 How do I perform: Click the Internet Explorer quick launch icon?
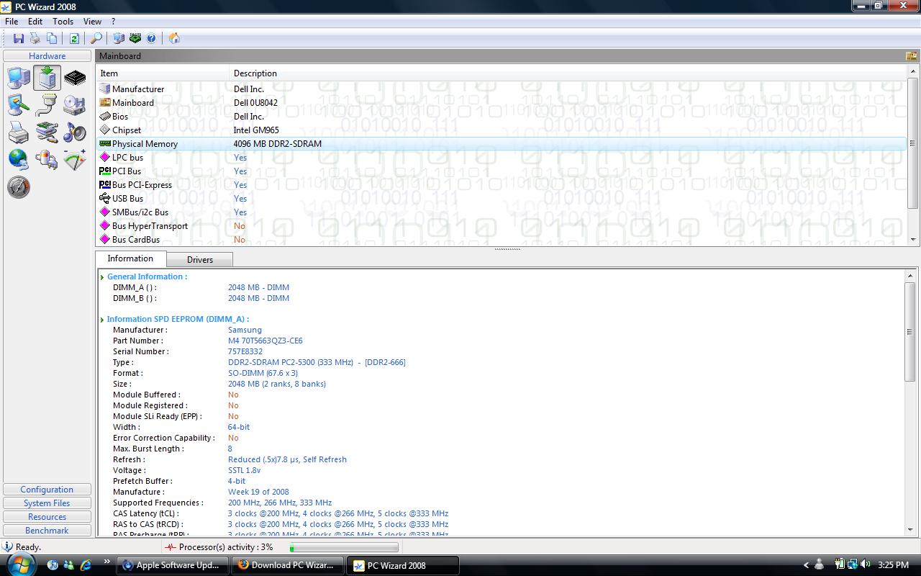[86, 565]
